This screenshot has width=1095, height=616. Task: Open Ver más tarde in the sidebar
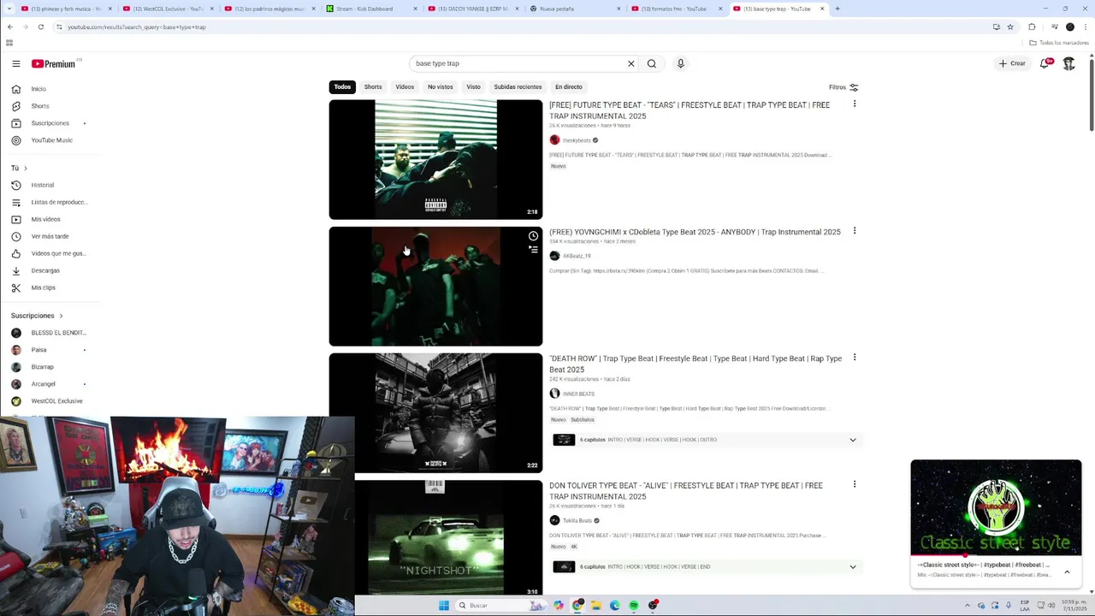click(x=51, y=236)
